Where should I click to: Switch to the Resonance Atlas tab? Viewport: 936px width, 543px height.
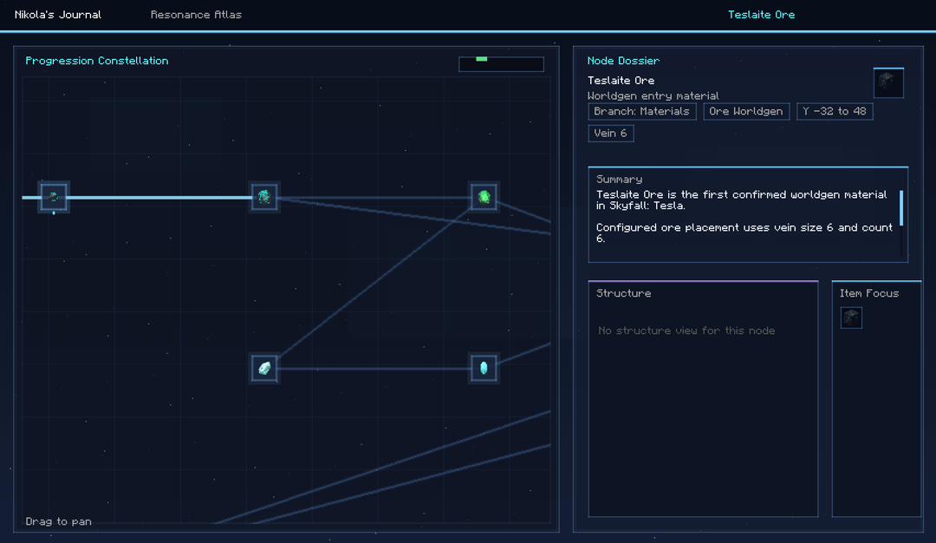(196, 15)
